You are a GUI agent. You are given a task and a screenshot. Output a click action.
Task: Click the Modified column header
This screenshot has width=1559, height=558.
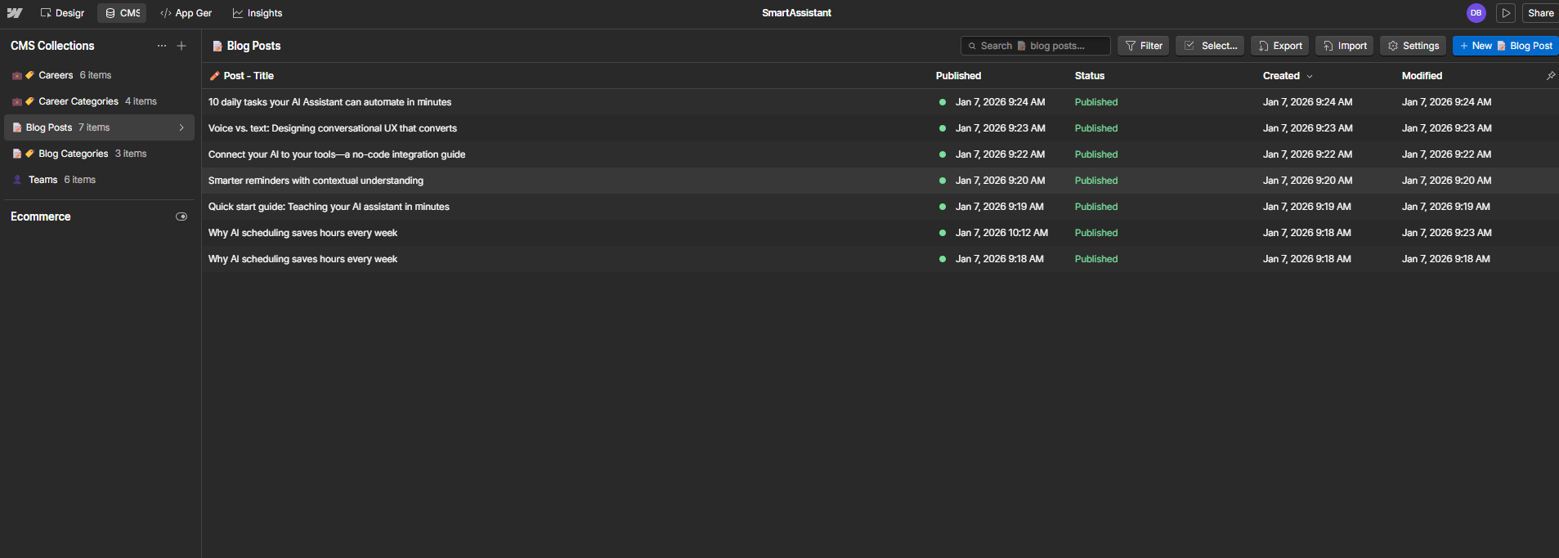point(1422,76)
